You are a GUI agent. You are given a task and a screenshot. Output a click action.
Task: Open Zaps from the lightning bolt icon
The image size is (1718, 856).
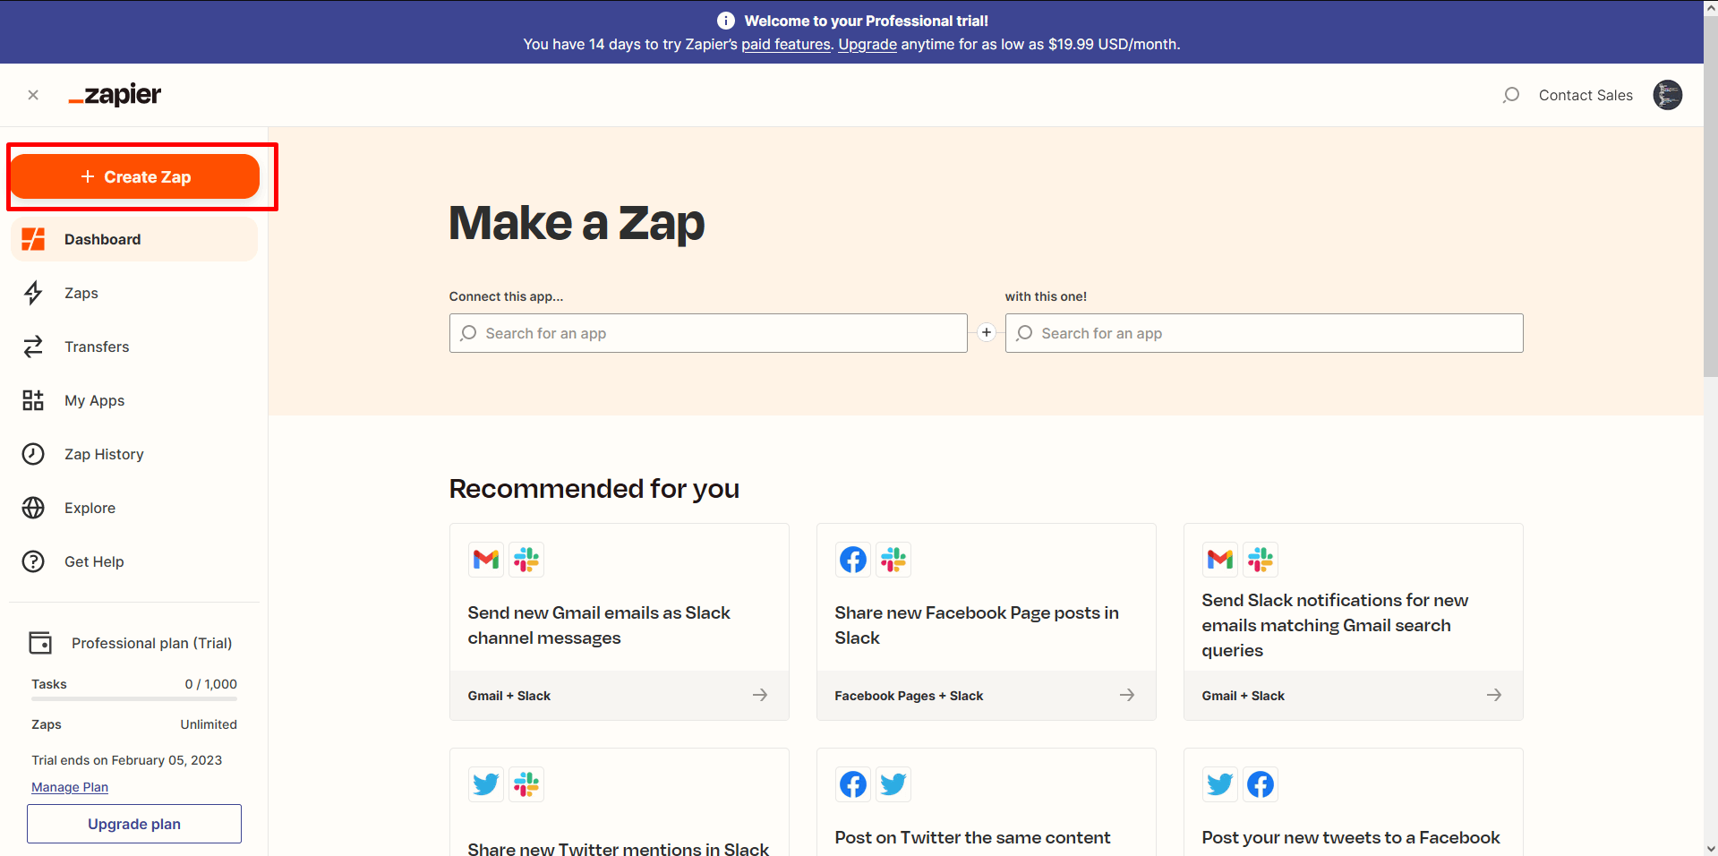pos(33,293)
